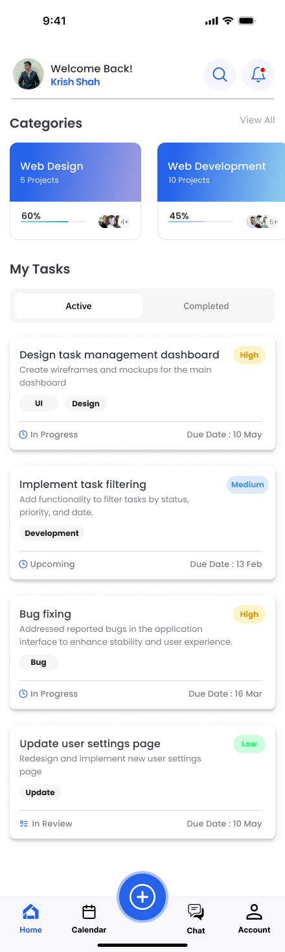The image size is (285, 952).
Task: Open the Web Design category card
Action: click(x=75, y=191)
